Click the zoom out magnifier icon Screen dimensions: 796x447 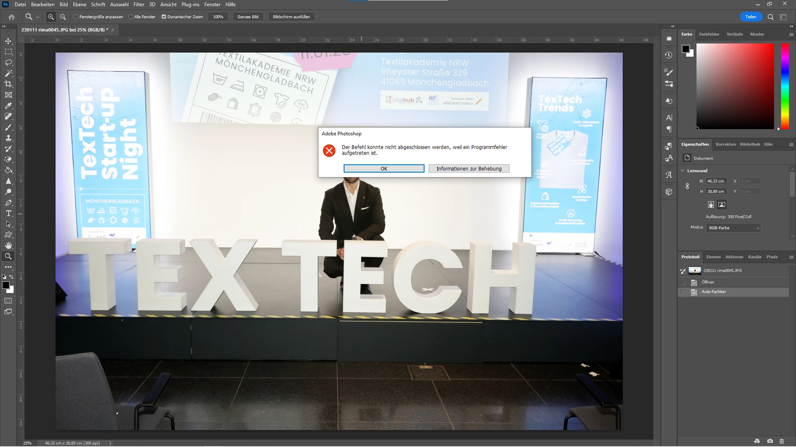(x=63, y=17)
